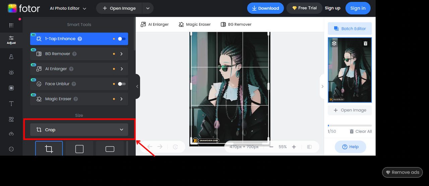
Task: Click Clear All images
Action: 361,131
